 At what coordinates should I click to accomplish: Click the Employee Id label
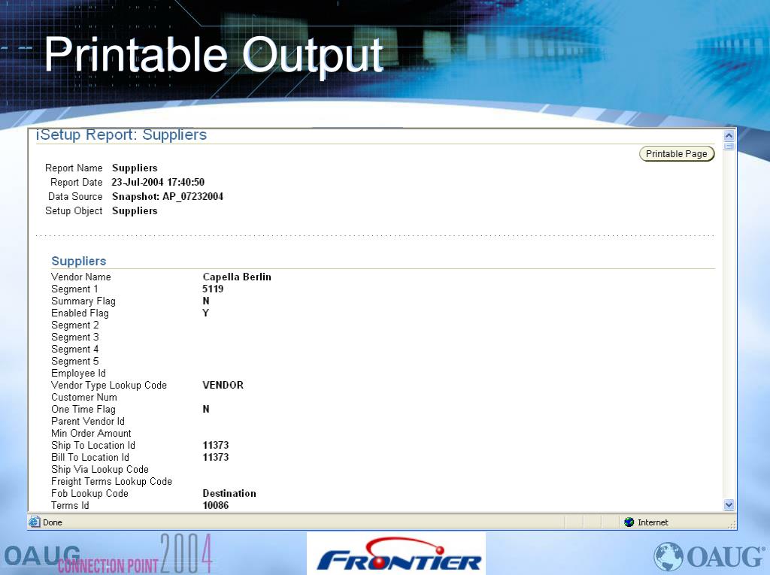[x=78, y=373]
